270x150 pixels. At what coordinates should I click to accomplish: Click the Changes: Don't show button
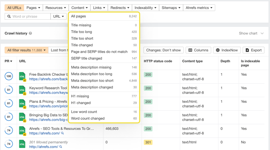click(x=163, y=50)
